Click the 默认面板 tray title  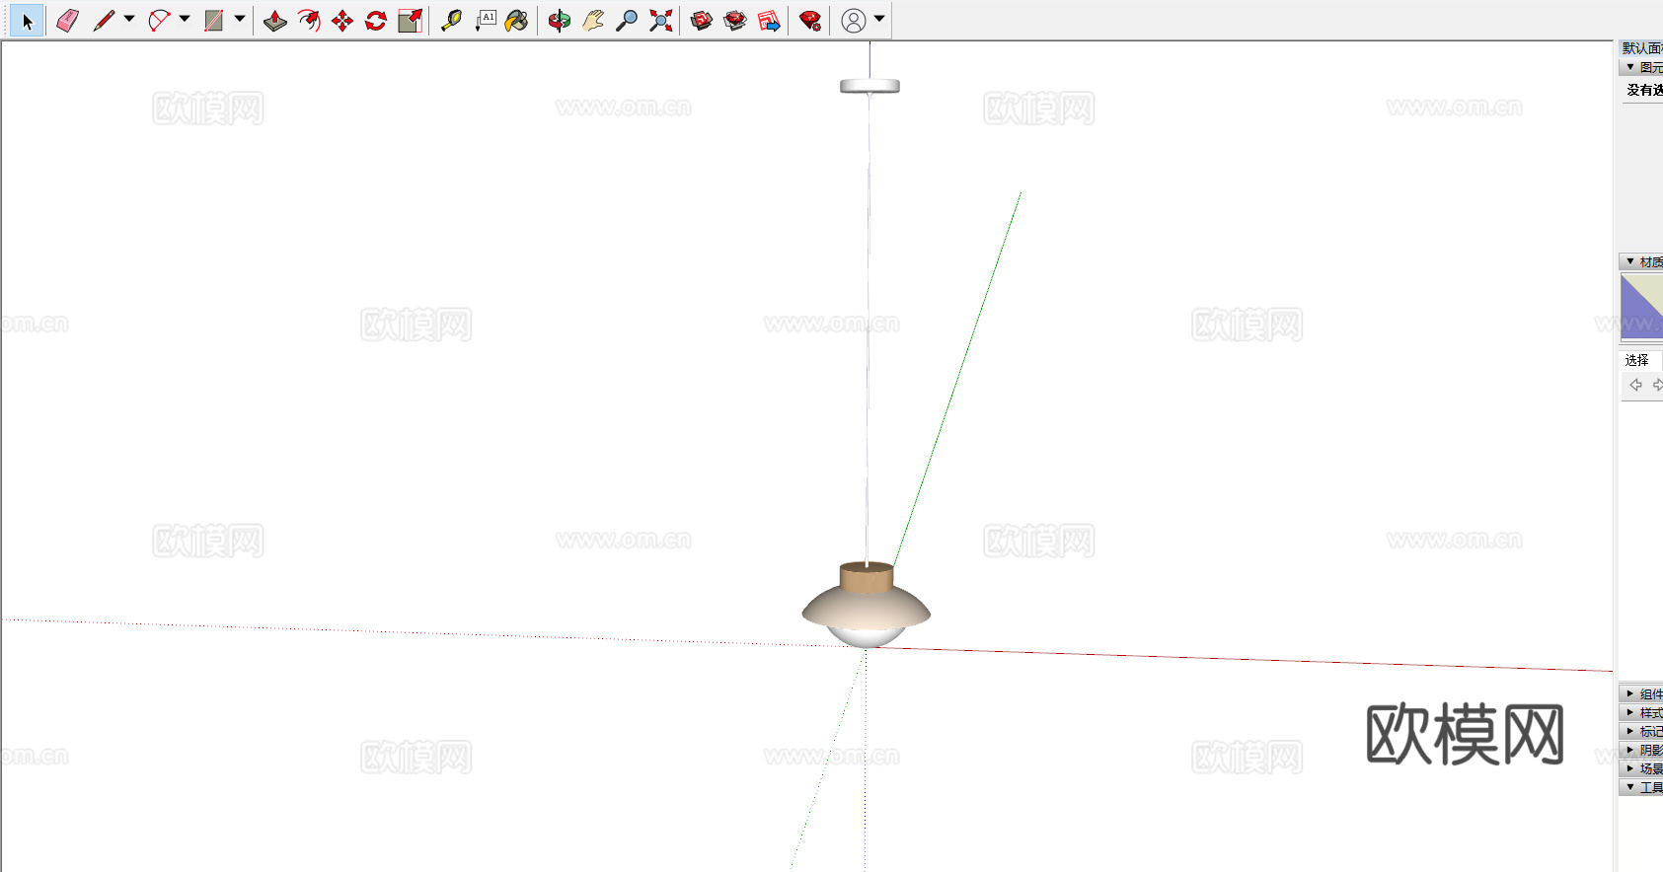[1642, 47]
